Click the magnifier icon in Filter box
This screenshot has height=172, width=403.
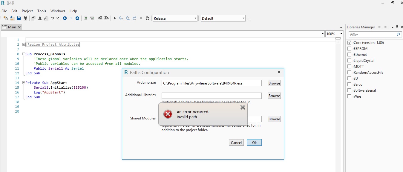click(398, 35)
